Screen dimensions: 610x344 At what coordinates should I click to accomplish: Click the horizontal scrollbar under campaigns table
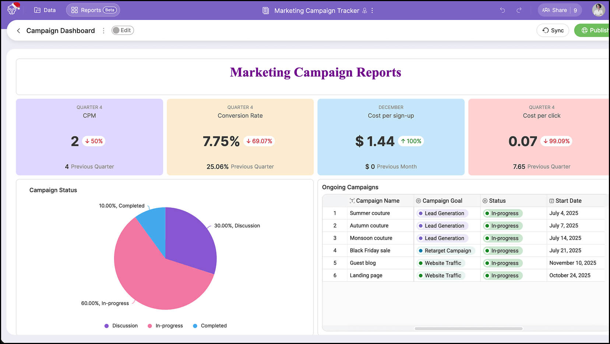point(468,329)
